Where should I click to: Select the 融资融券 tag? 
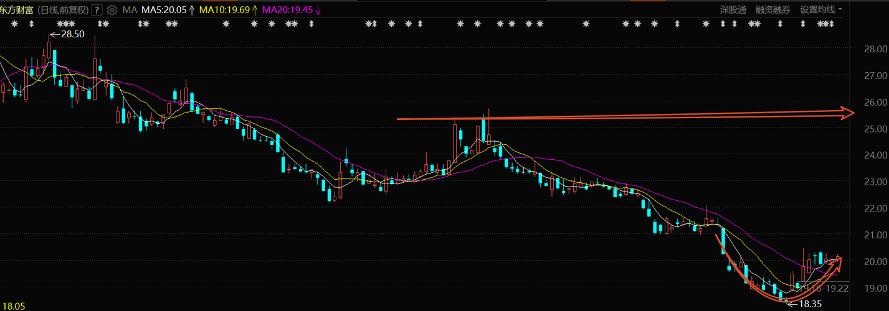point(773,10)
